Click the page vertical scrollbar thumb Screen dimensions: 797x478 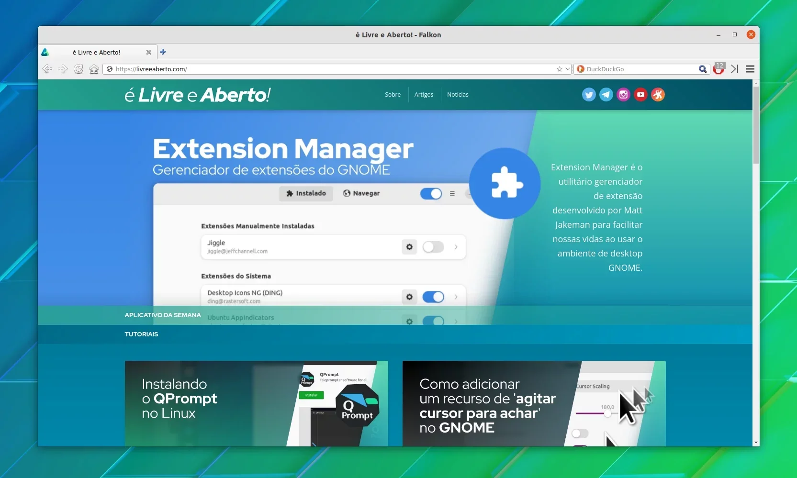click(756, 125)
